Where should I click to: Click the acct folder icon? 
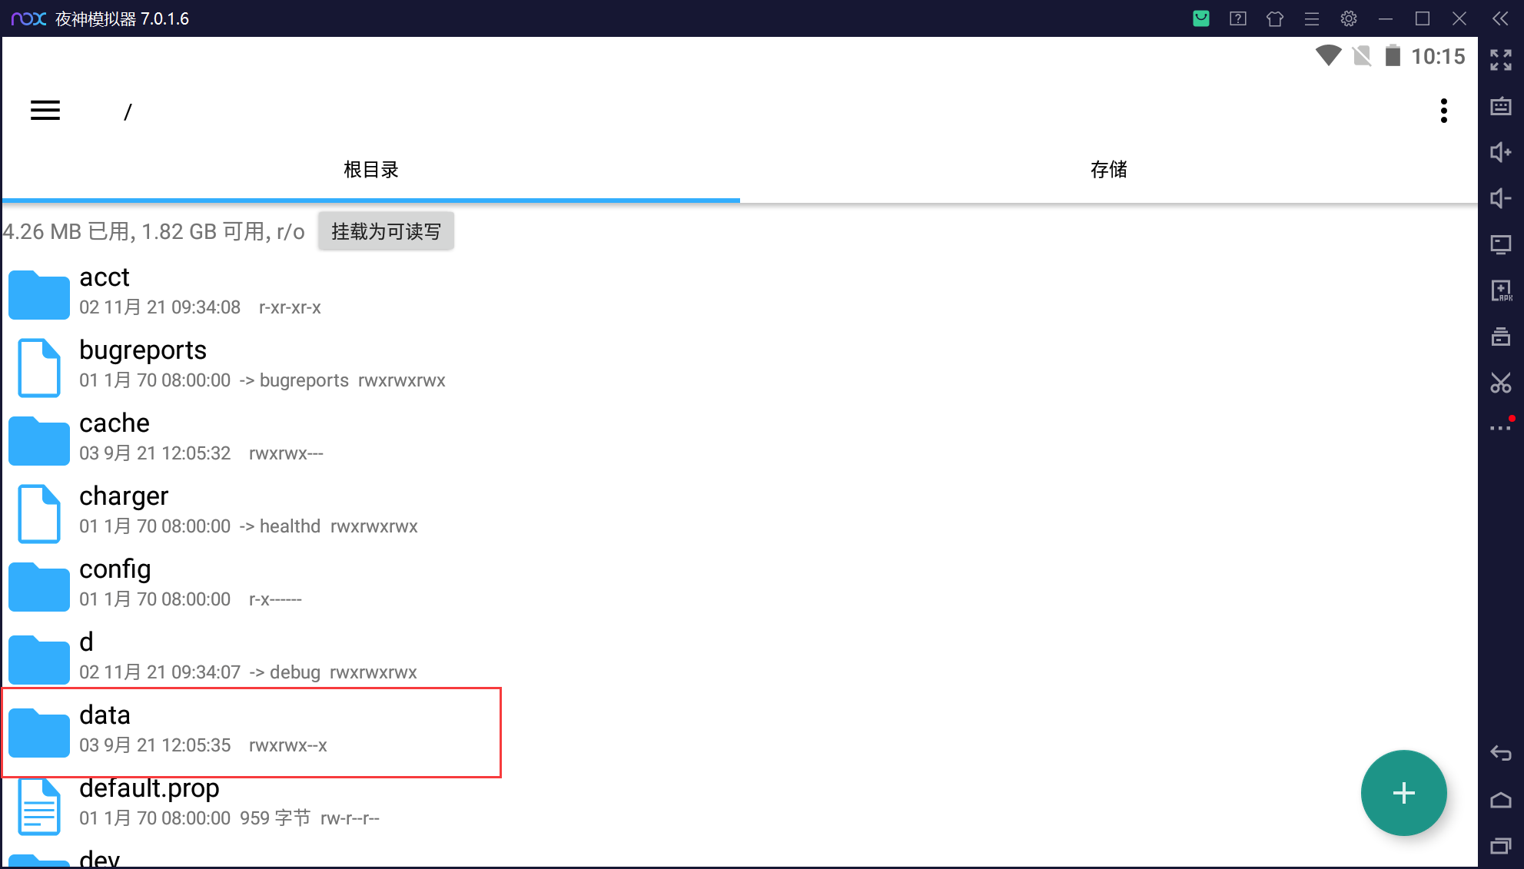click(39, 294)
